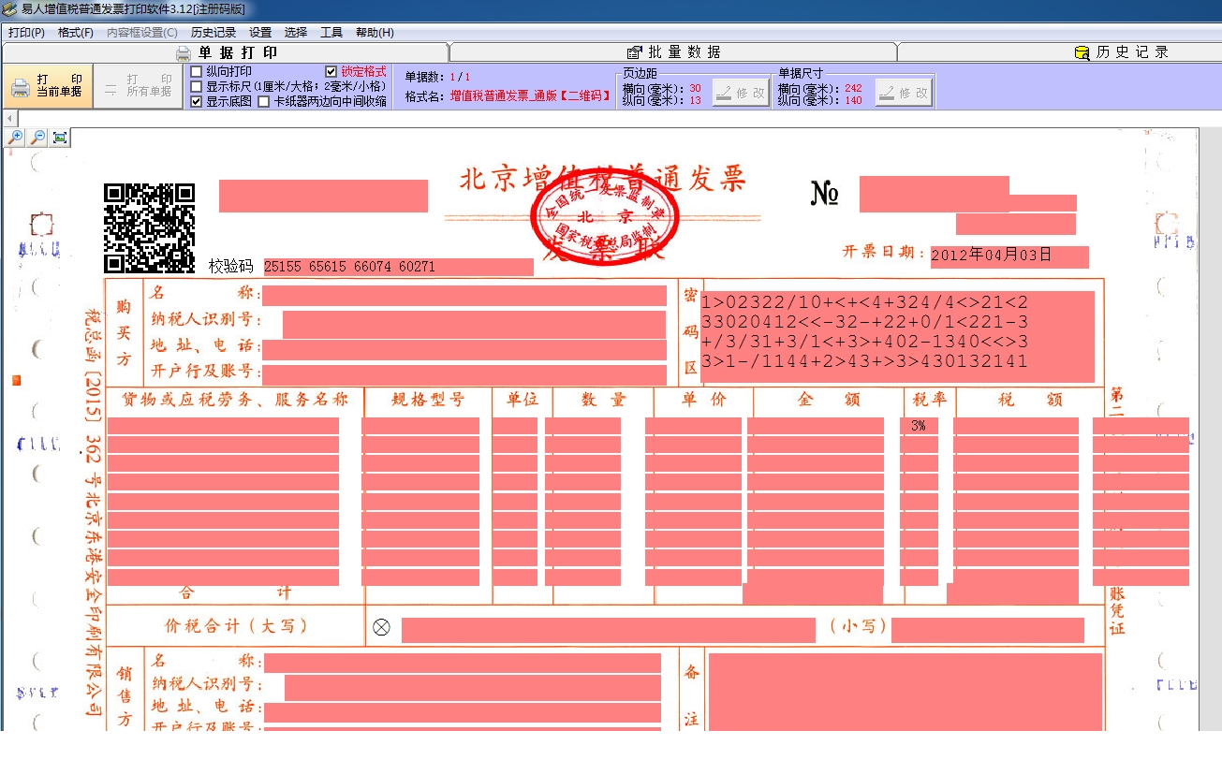This screenshot has height=760, width=1222.
Task: Click the seller 名称 field
Action: pyautogui.click(x=463, y=664)
